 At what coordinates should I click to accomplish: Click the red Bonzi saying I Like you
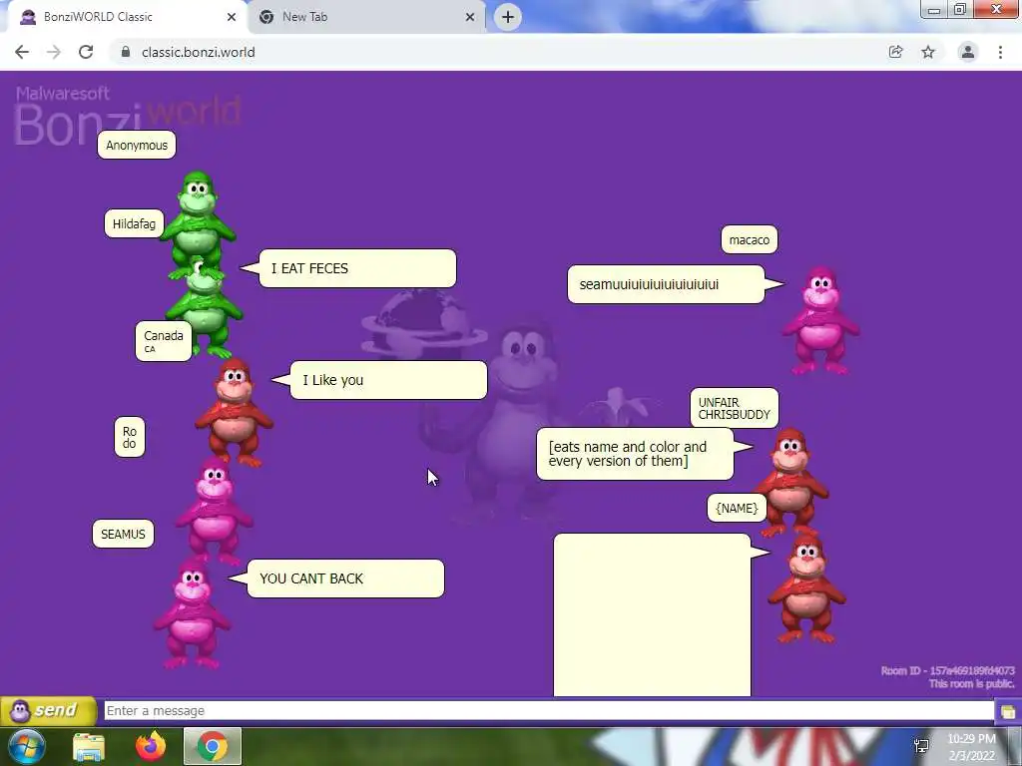coord(234,412)
